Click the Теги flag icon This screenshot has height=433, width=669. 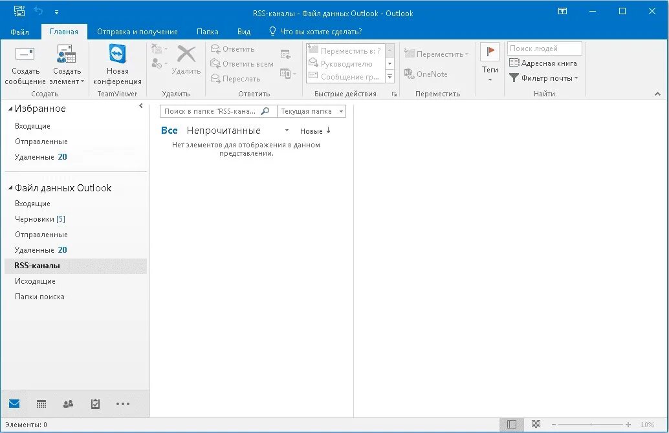coord(490,52)
